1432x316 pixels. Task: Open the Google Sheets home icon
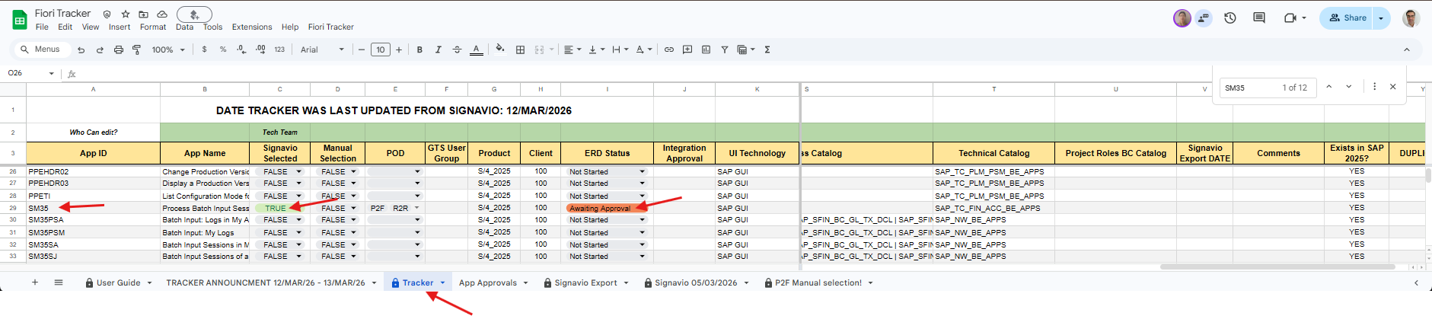coord(20,20)
